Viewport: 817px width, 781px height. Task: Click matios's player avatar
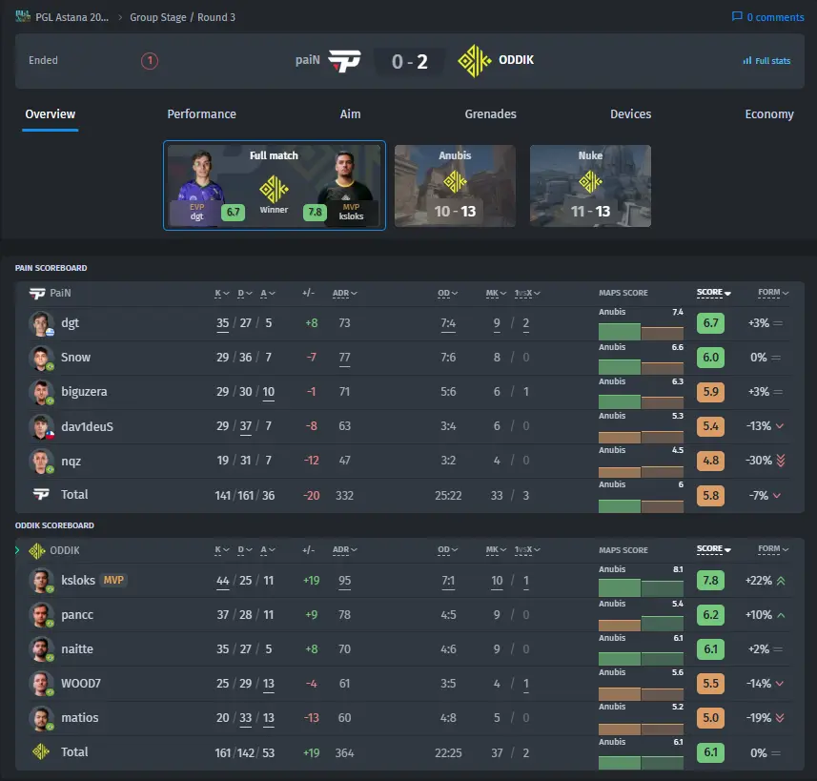pos(41,718)
